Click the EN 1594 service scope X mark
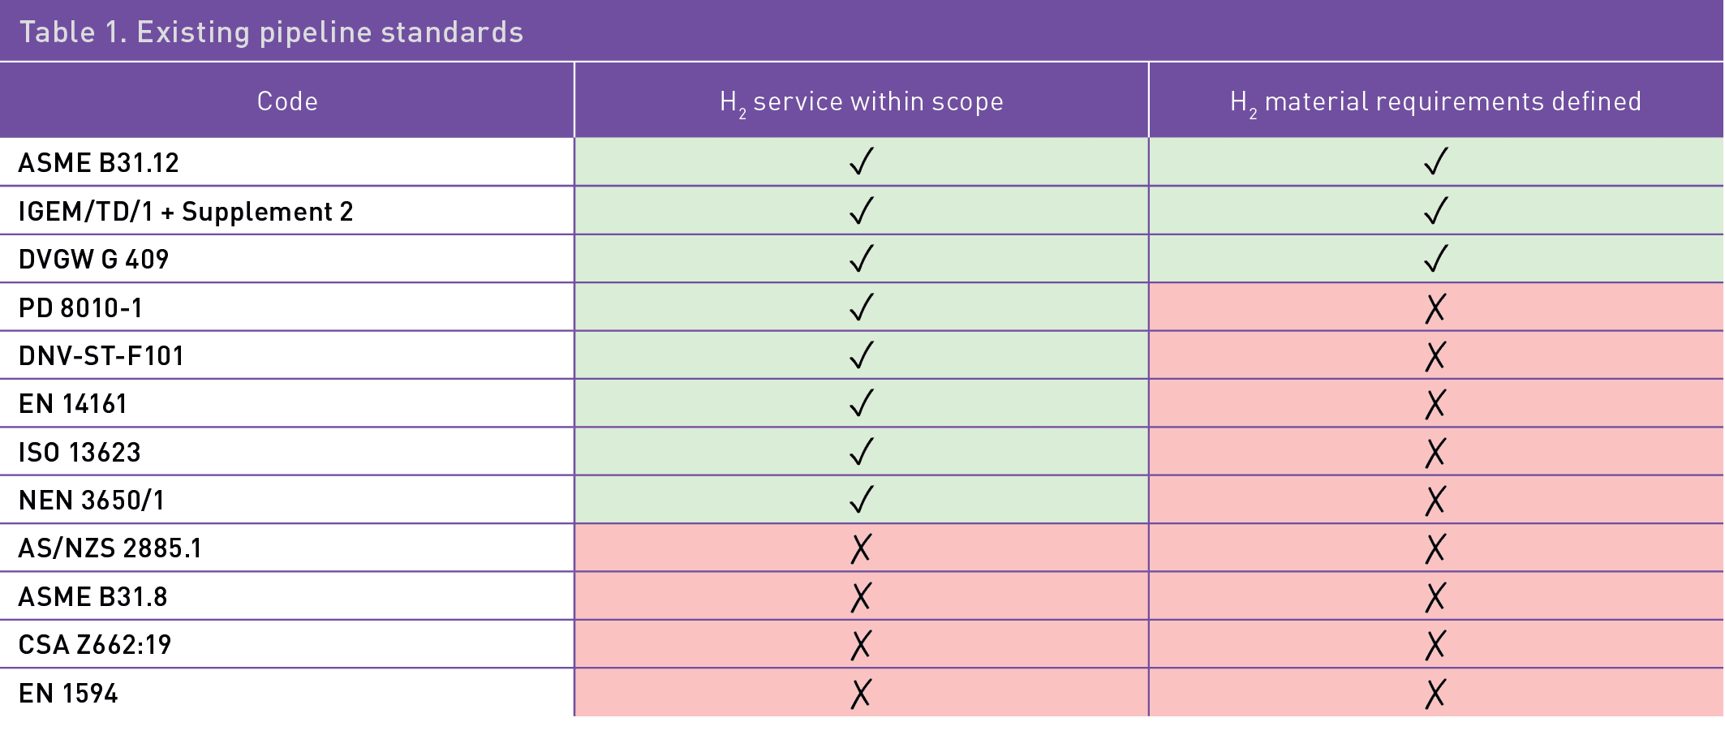Viewport: 1725px width, 735px height. click(x=861, y=694)
